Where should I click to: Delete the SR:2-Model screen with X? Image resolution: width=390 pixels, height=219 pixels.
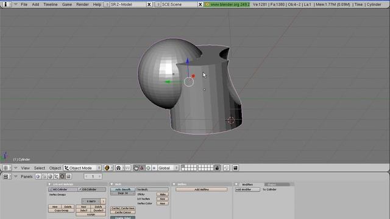pyautogui.click(x=149, y=4)
